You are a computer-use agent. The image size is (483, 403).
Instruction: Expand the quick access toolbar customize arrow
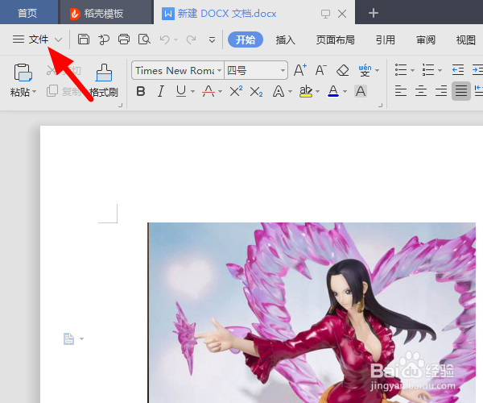coord(212,39)
